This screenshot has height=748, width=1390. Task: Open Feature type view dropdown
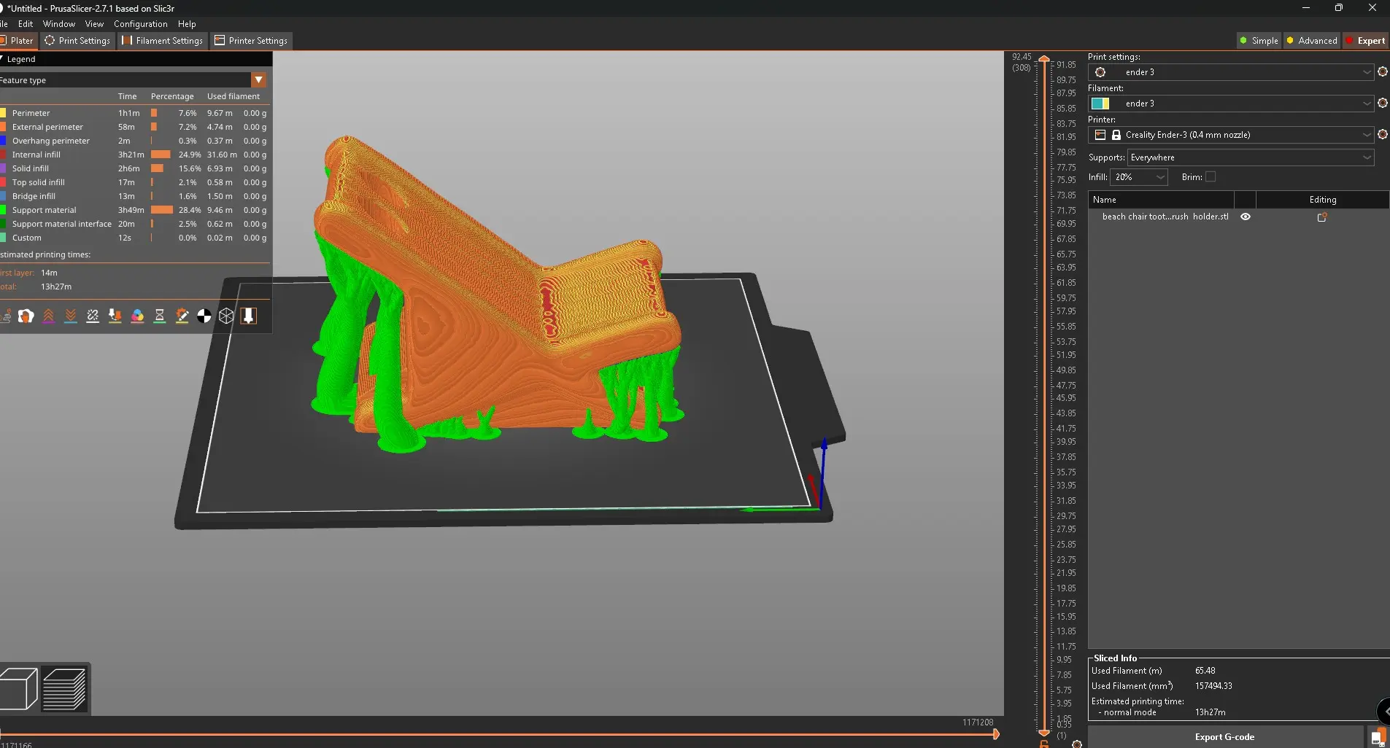coord(258,79)
